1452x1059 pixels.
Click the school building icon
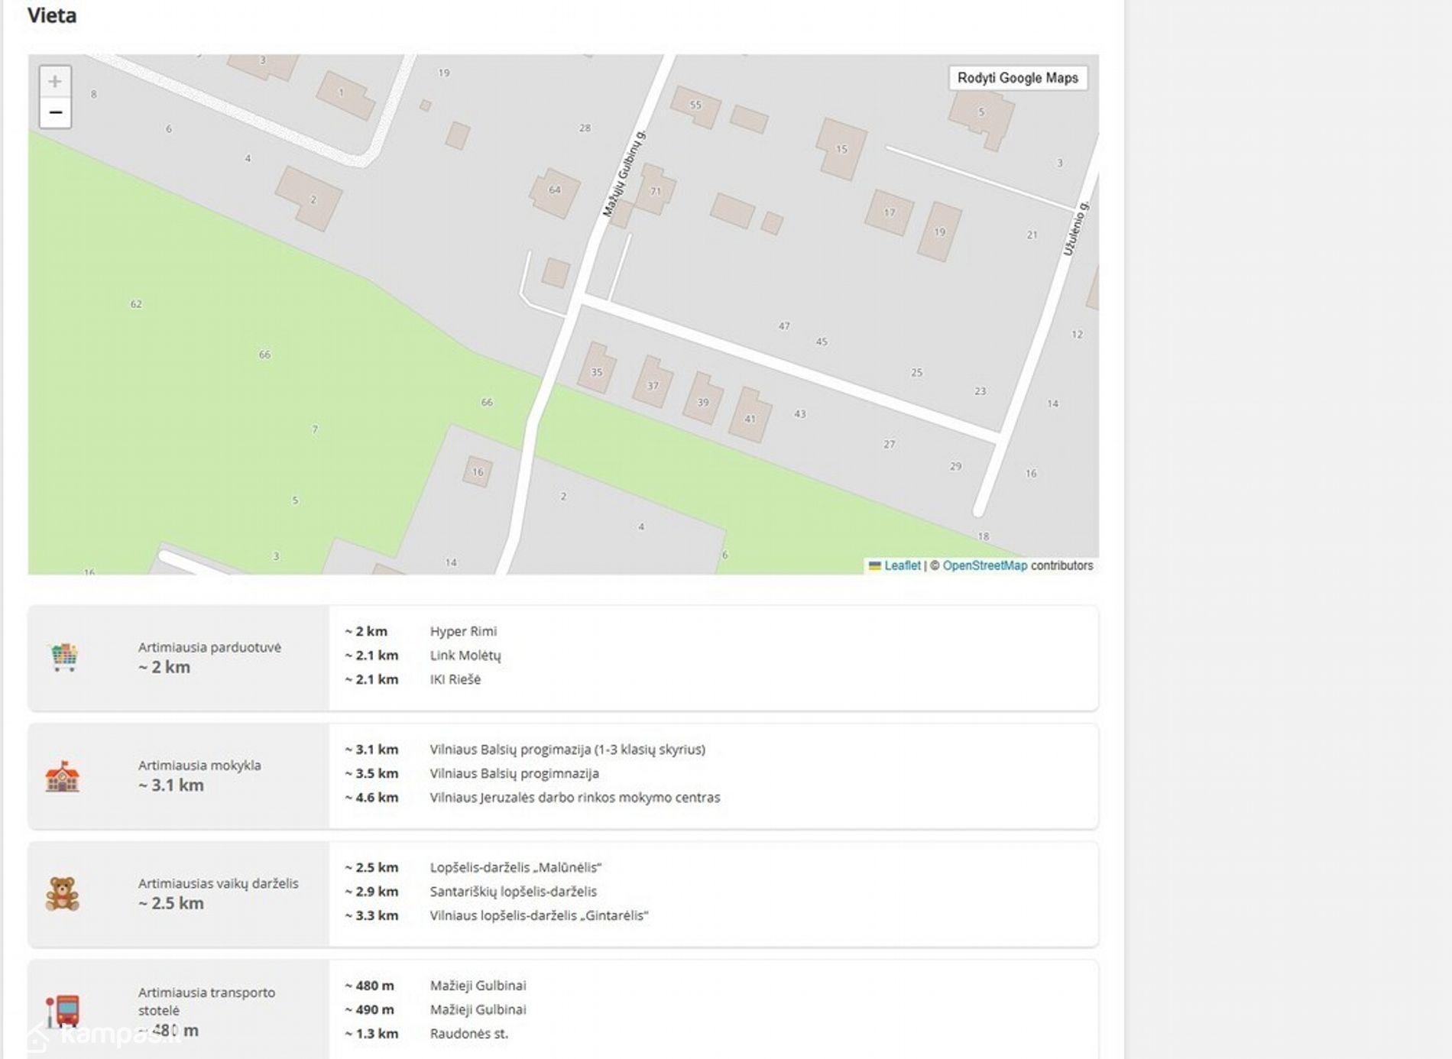pos(63,776)
